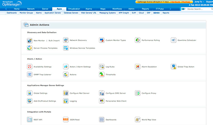
Task: Click the Alarm Escalation icon
Action: pos(138,67)
